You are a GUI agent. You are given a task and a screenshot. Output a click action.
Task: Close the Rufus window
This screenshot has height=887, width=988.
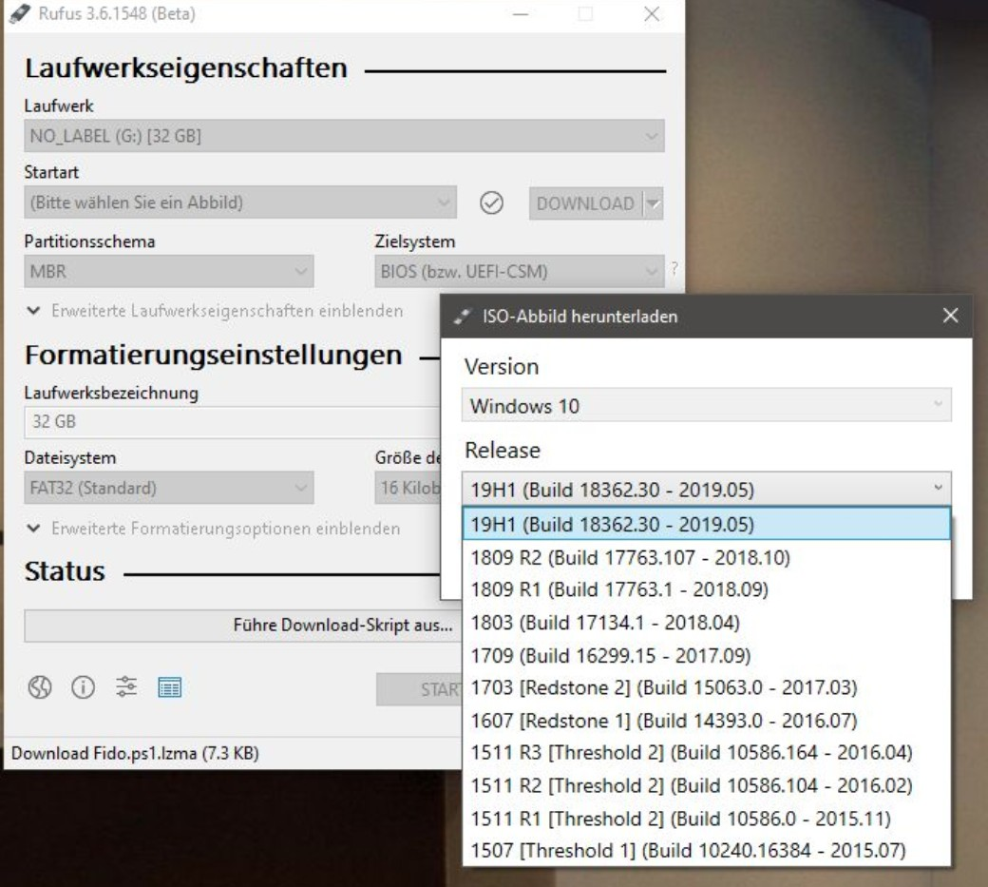pyautogui.click(x=652, y=14)
